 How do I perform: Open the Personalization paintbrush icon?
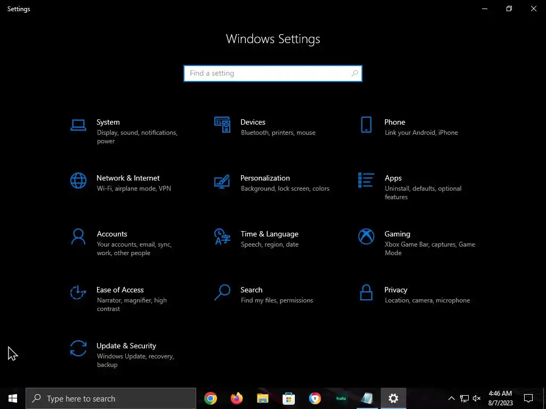click(222, 181)
